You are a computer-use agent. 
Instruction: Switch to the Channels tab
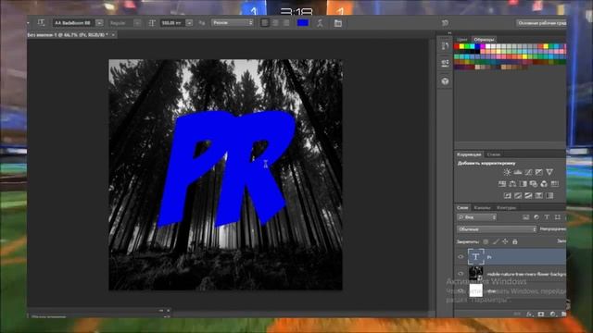point(482,207)
